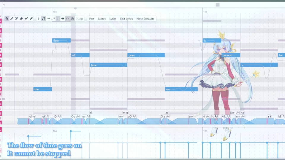Image resolution: width=285 pixels, height=160 pixels.
Task: Click the 'uf' phoneme label
Action: pyautogui.click(x=44, y=116)
